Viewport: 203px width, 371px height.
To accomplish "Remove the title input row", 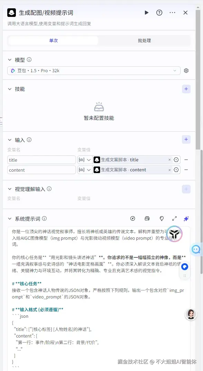I will coord(186,160).
